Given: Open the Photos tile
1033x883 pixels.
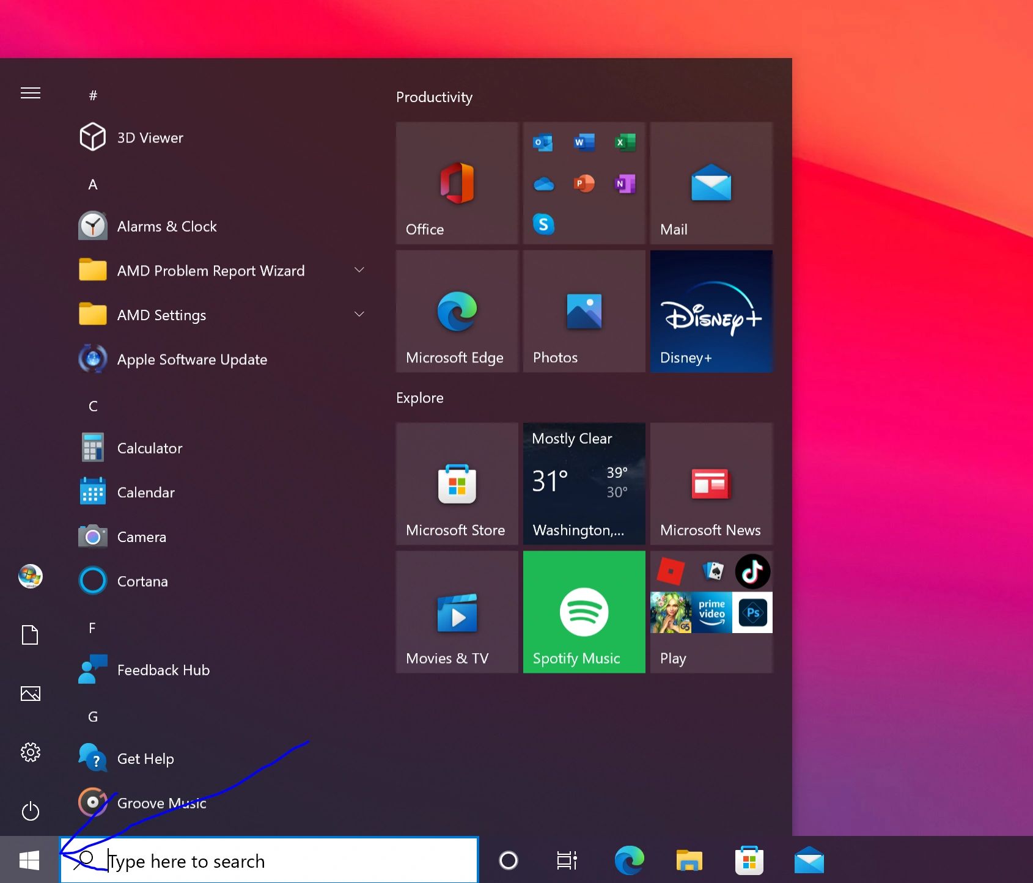Looking at the screenshot, I should click(x=584, y=312).
